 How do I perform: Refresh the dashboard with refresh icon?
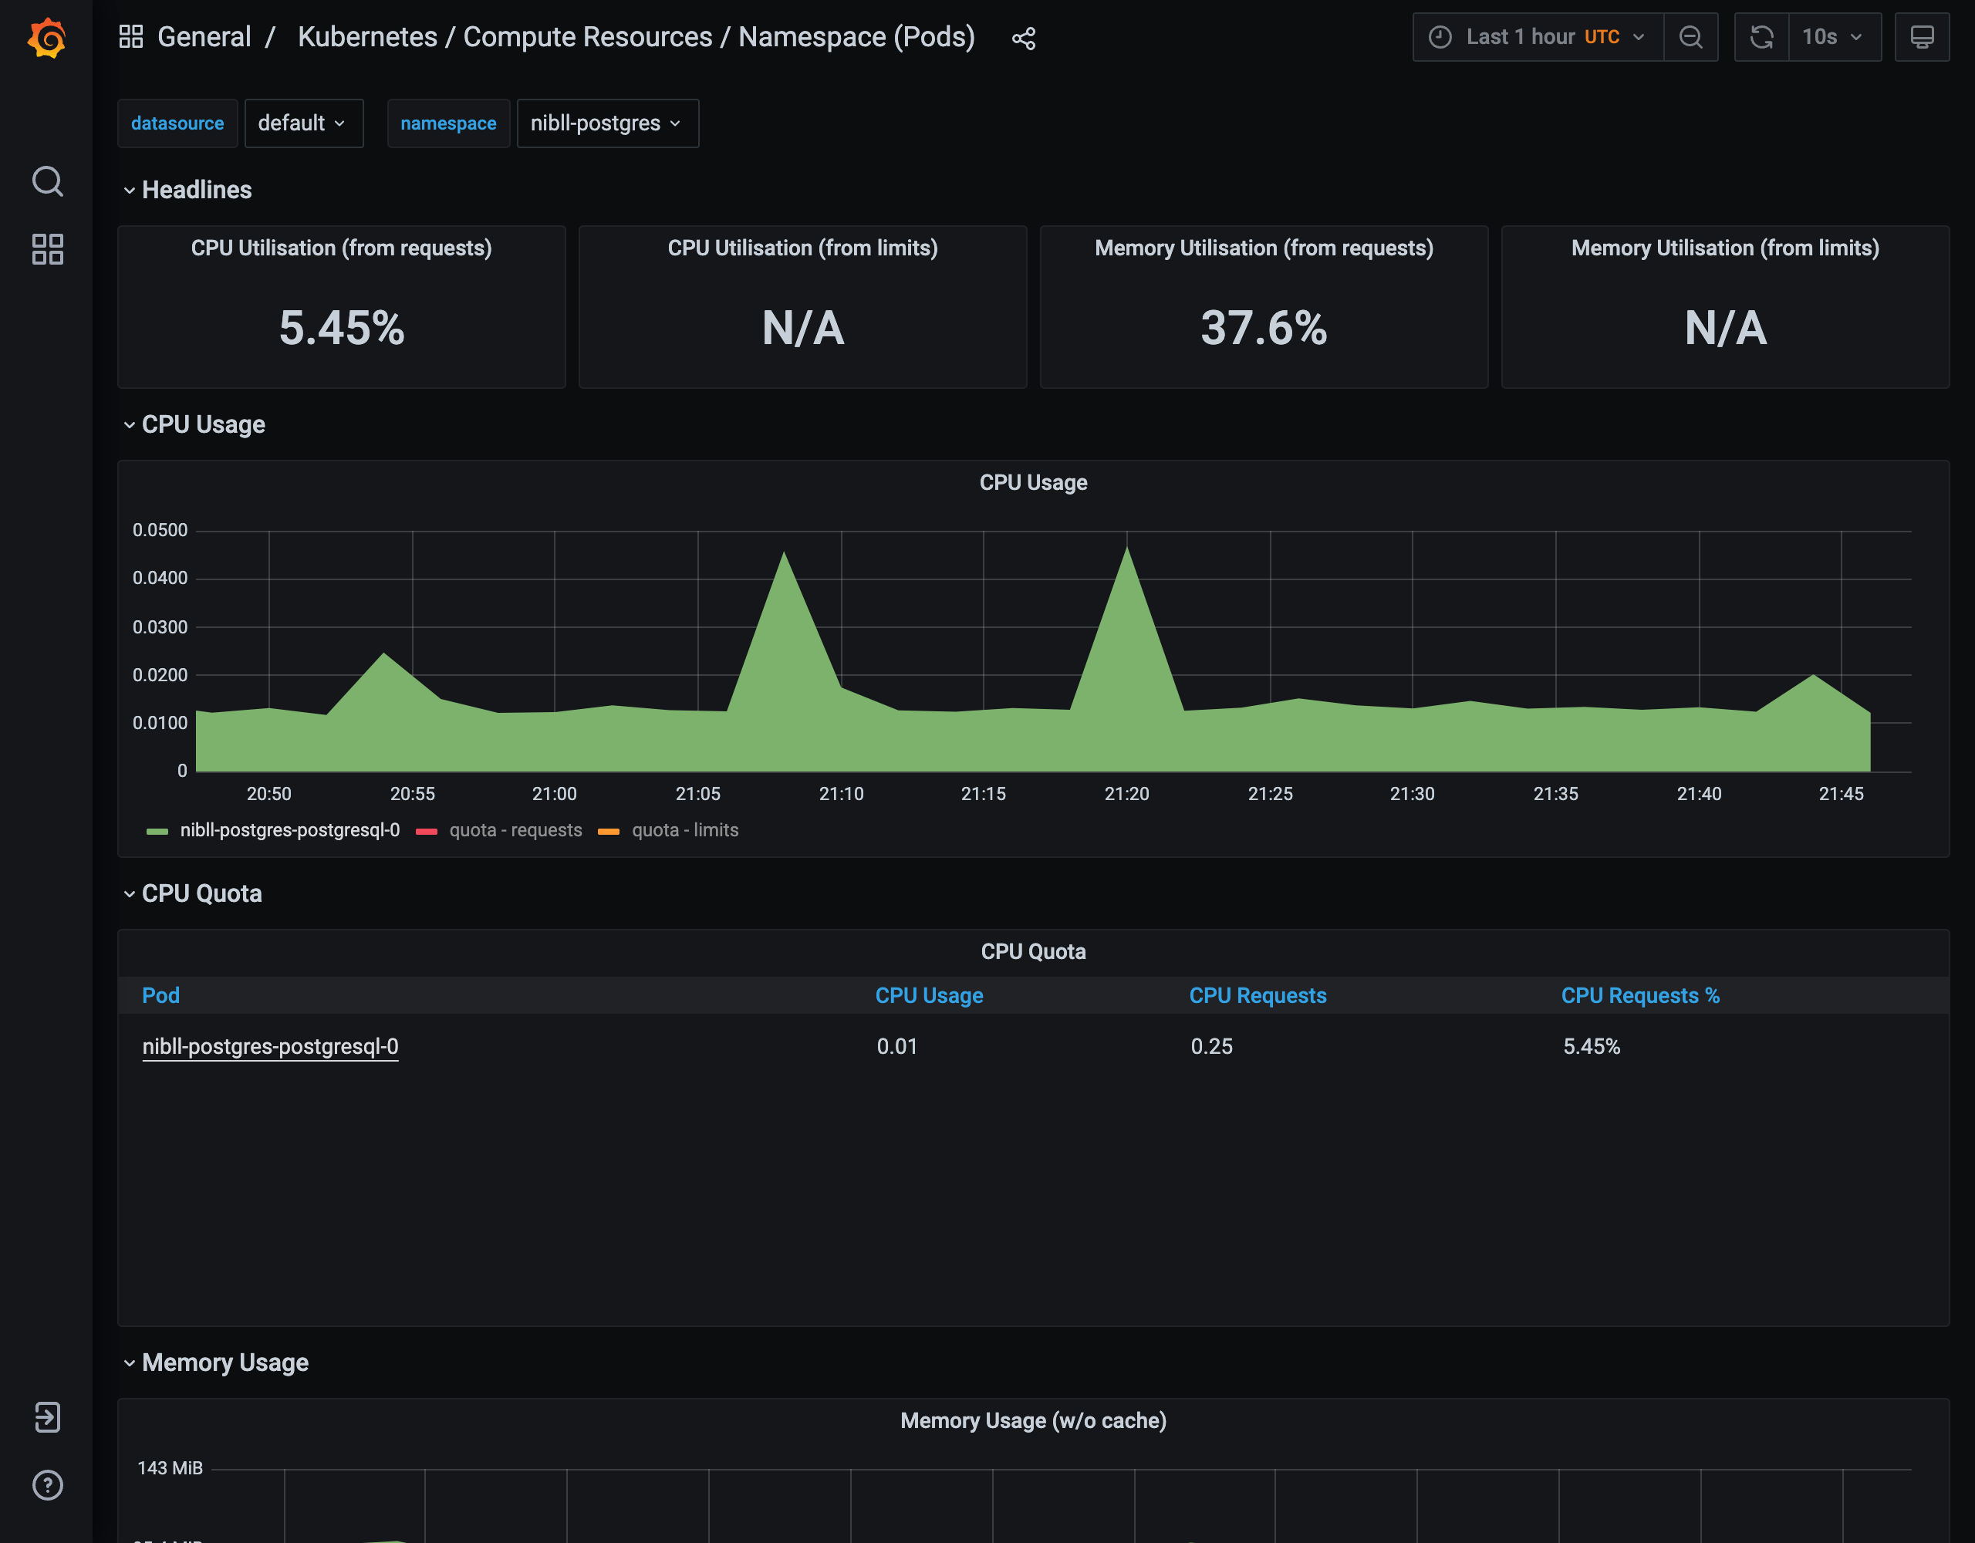1761,37
